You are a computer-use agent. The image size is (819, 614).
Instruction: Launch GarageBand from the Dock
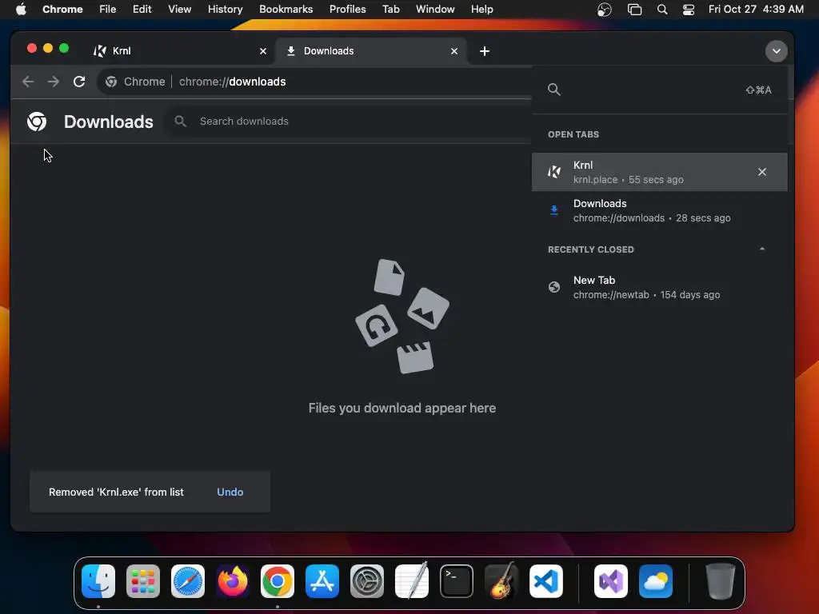coord(501,580)
